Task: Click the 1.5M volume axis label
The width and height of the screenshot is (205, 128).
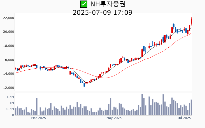Action: pyautogui.click(x=10, y=97)
